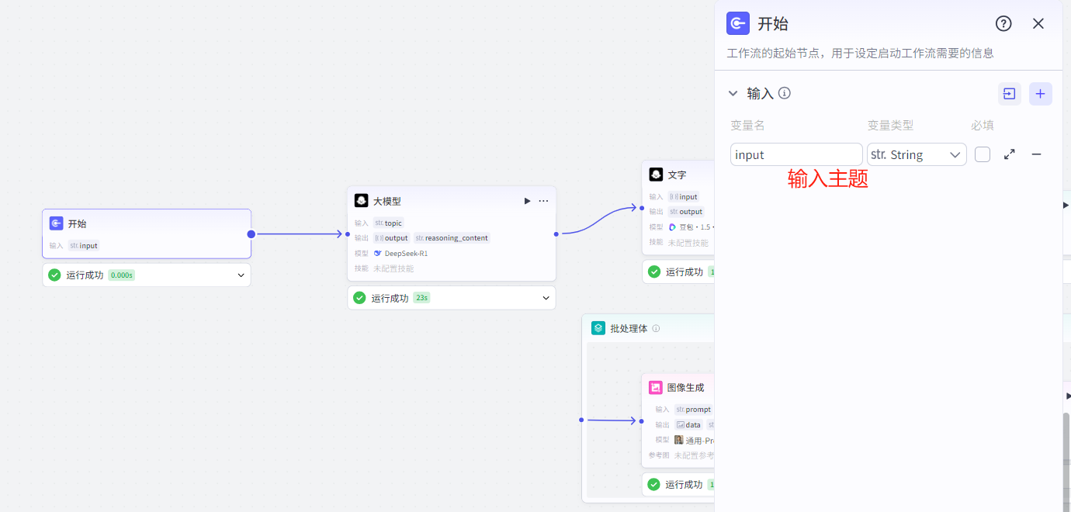Expand the input variable row with arrows icon
Viewport: 1071px width, 512px height.
(1009, 154)
